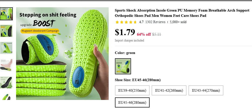Select shoe size EU39-40(250mm)
The height and width of the screenshot is (112, 252).
[x=132, y=90]
